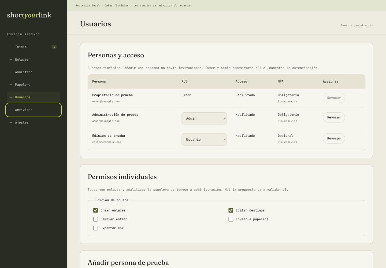The height and width of the screenshot is (268, 386).
Task: Uncheck the Editar destinos permission
Action: 231,210
